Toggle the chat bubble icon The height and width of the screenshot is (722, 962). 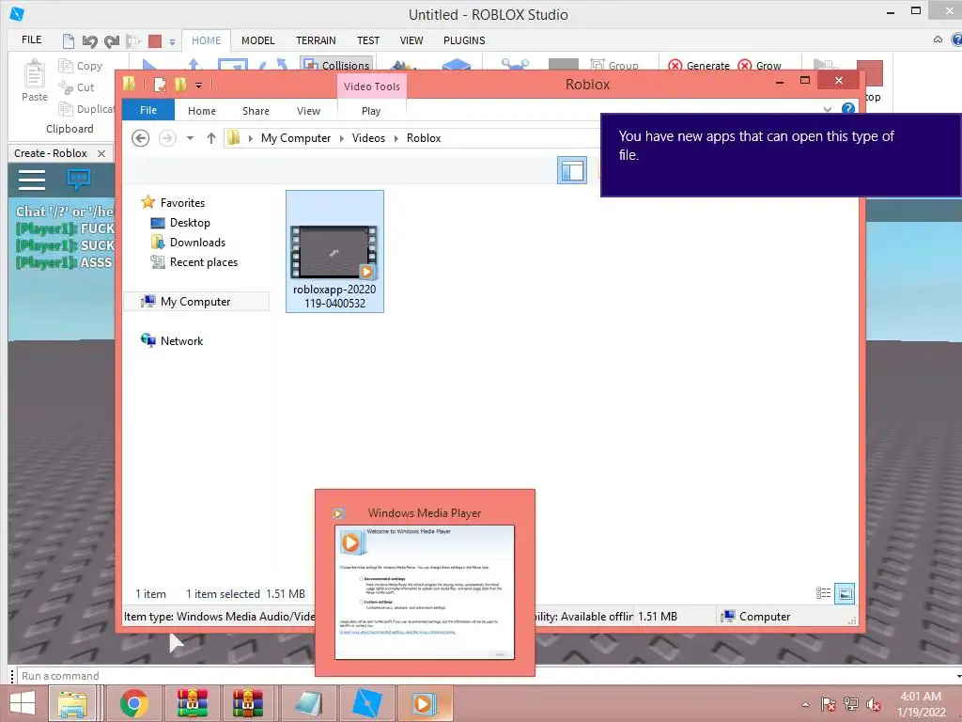point(79,180)
